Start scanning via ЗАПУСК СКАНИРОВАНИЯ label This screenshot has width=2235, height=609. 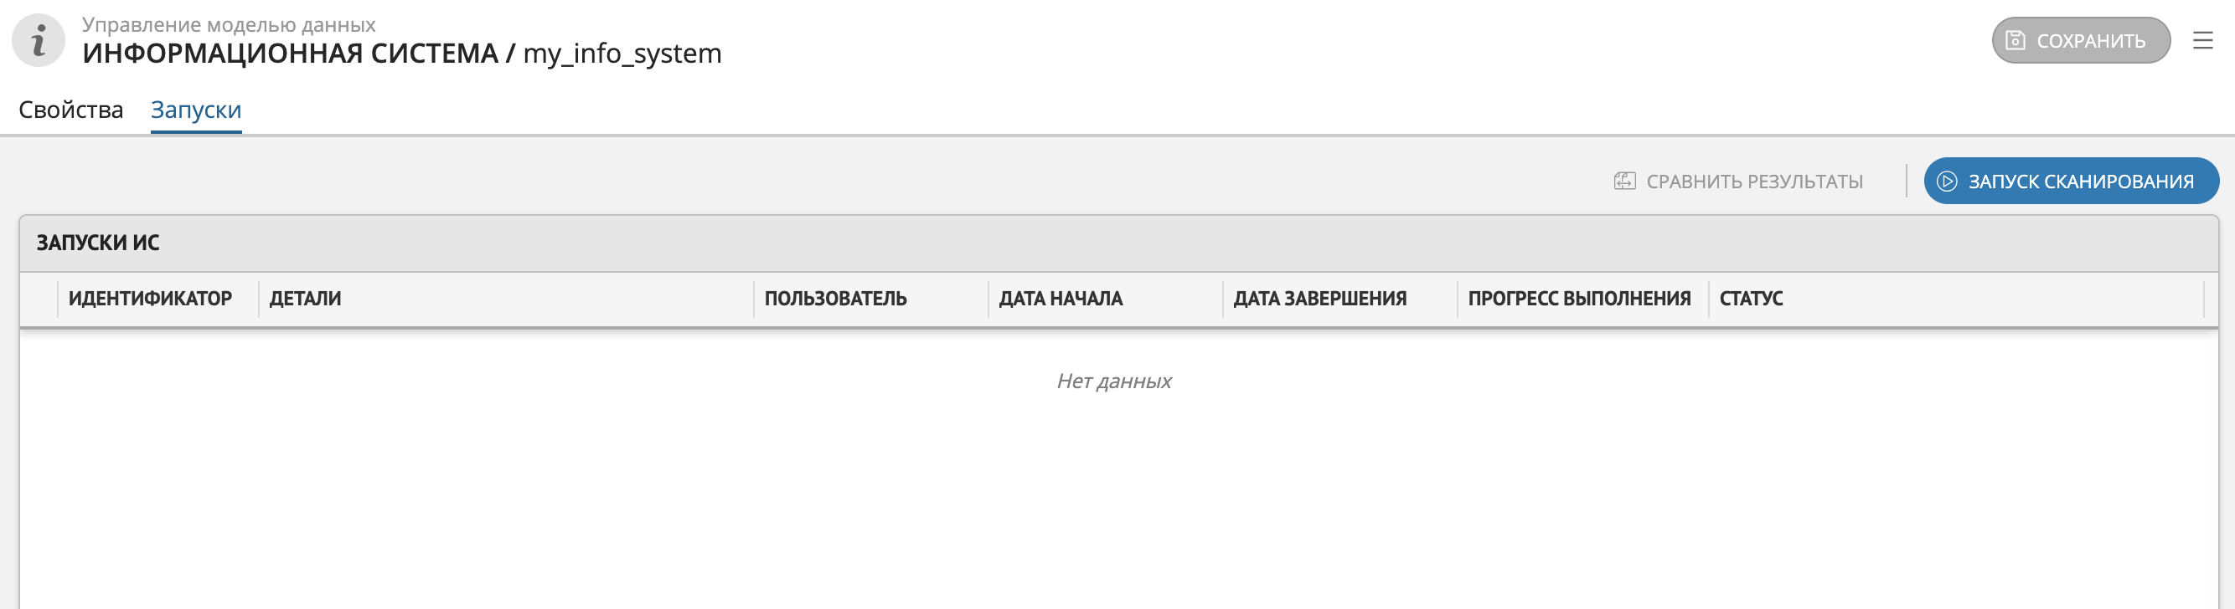(2081, 181)
